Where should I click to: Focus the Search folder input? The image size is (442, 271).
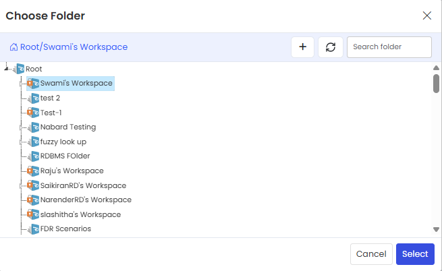tap(389, 47)
